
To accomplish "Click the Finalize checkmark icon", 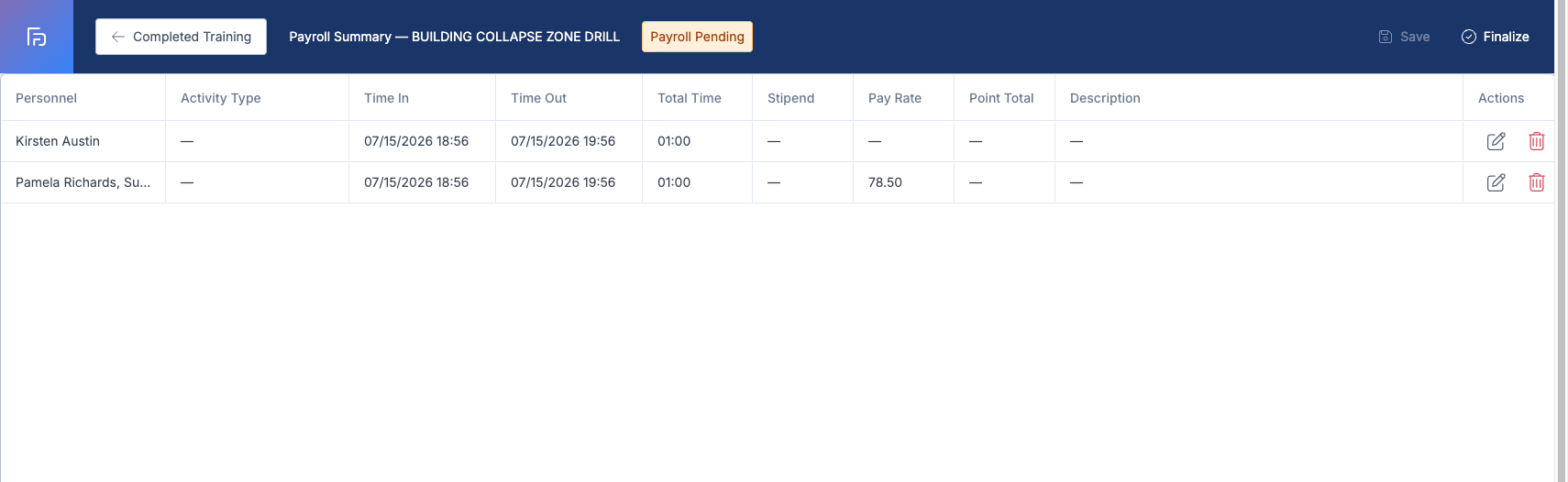I will 1469,37.
